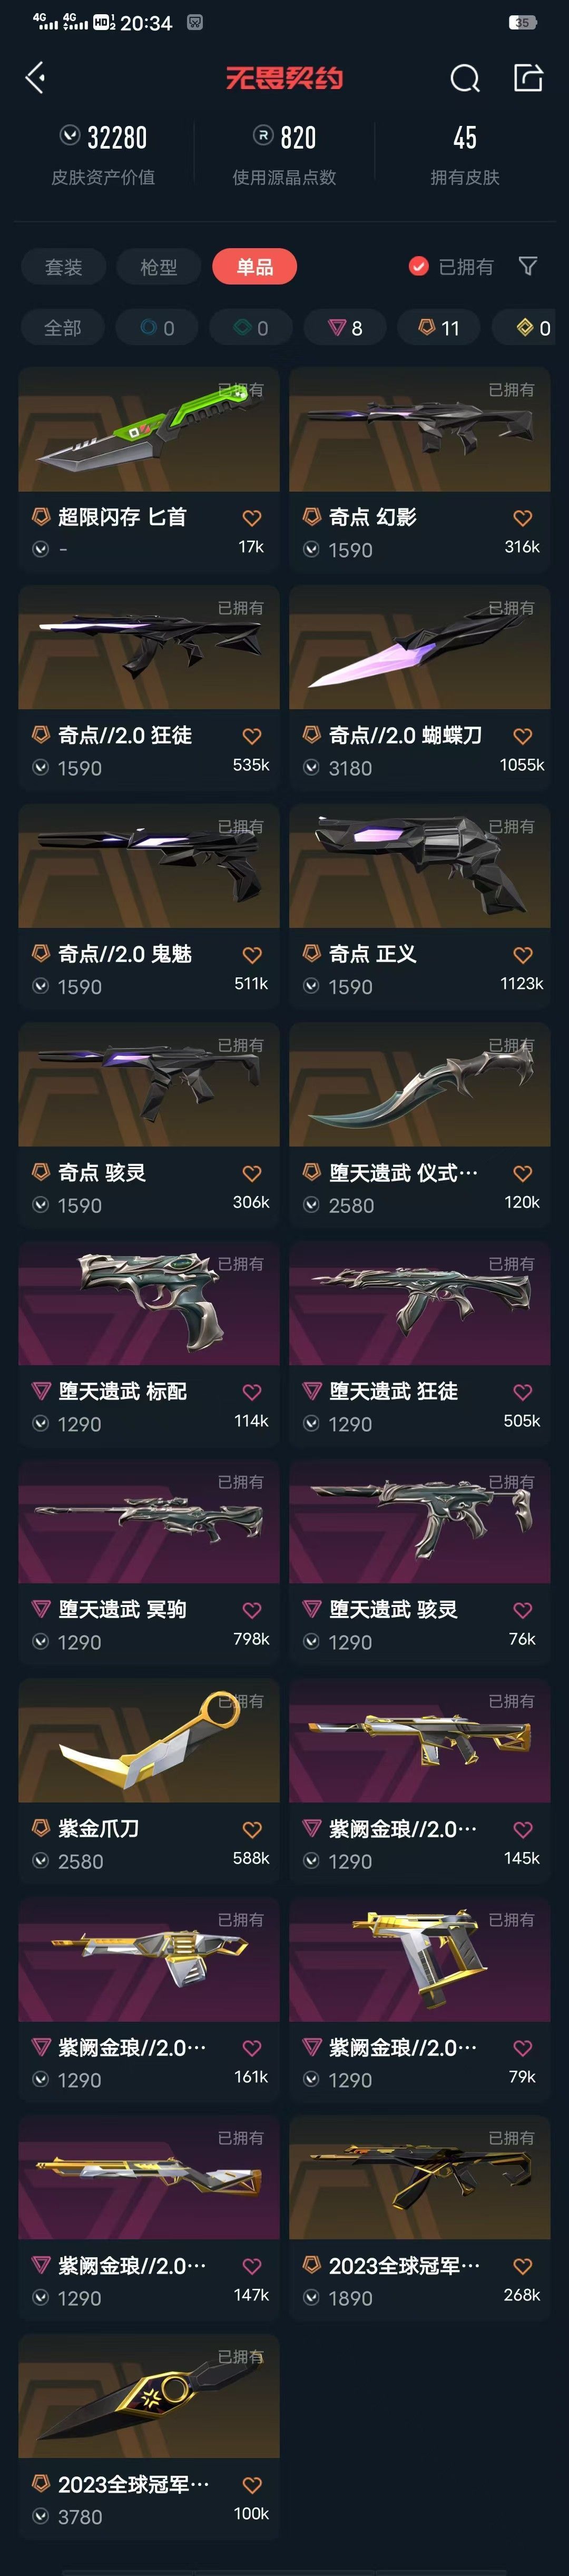Open the search magnifier icon

click(465, 77)
